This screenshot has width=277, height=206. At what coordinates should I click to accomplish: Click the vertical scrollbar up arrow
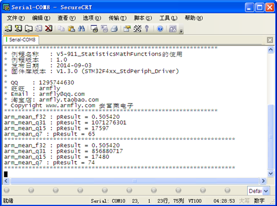pyautogui.click(x=270, y=49)
